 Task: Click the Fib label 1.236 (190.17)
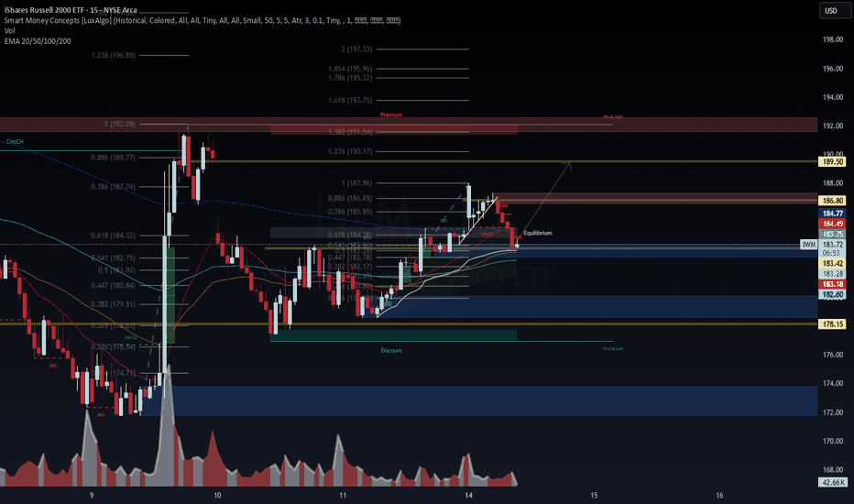350,151
